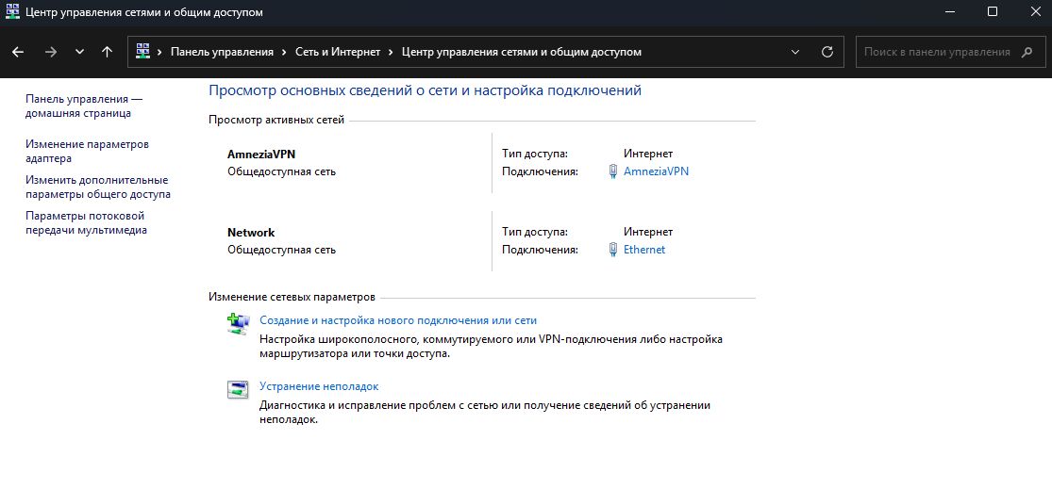
Task: Expand chevron before Центр управления сетями breadcrumb
Action: tap(391, 52)
